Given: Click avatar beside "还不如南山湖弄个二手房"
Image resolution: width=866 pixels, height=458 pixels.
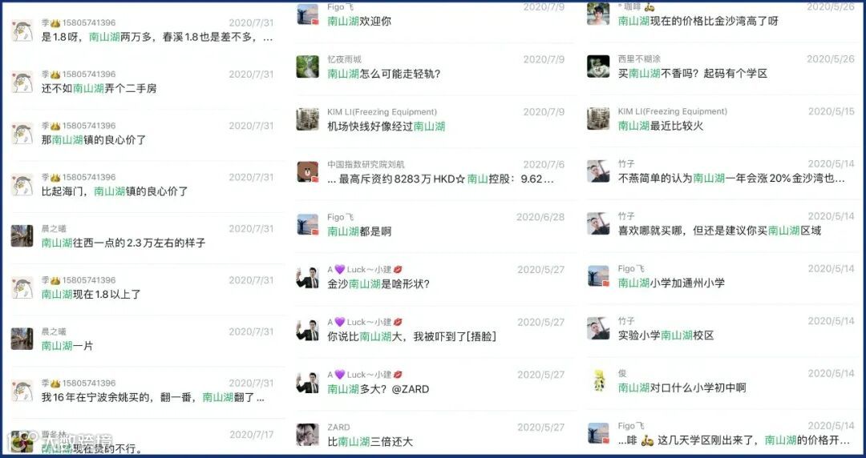Looking at the screenshot, I should point(22,82).
